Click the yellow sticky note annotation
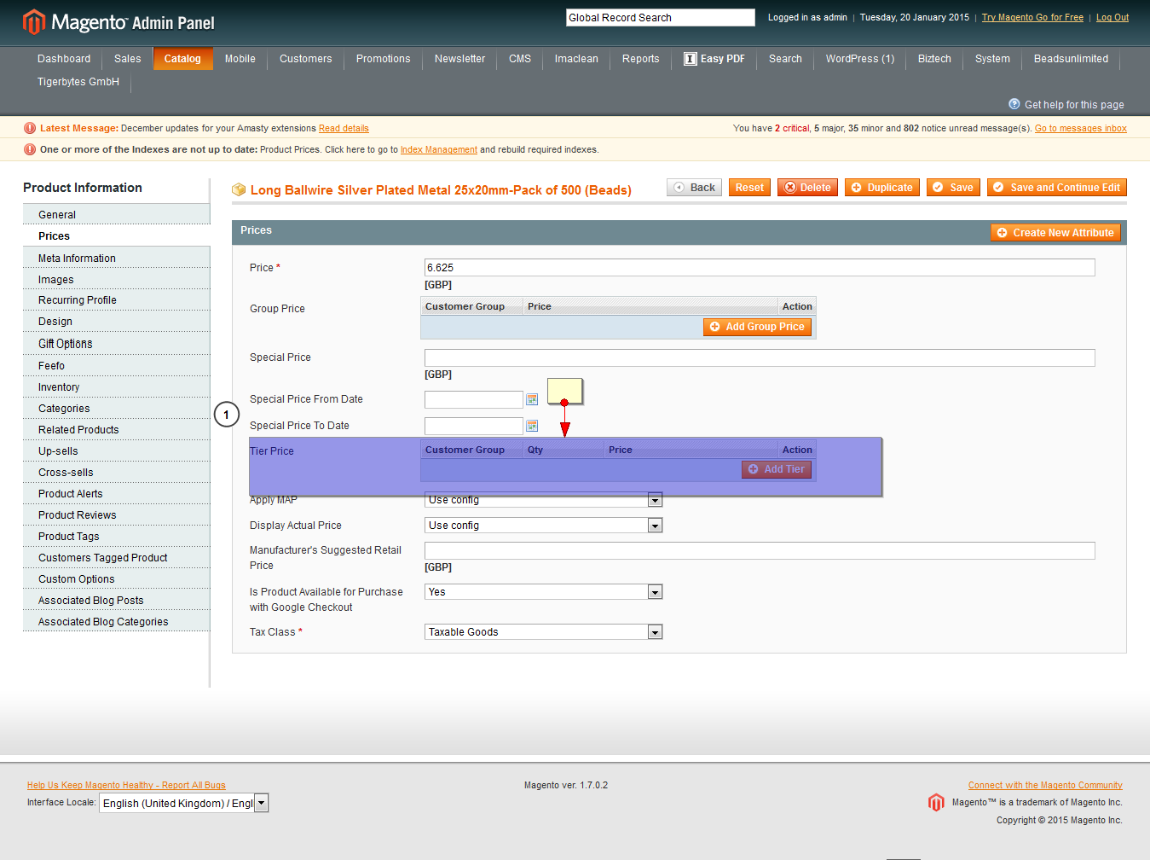This screenshot has height=860, width=1150. click(x=564, y=391)
